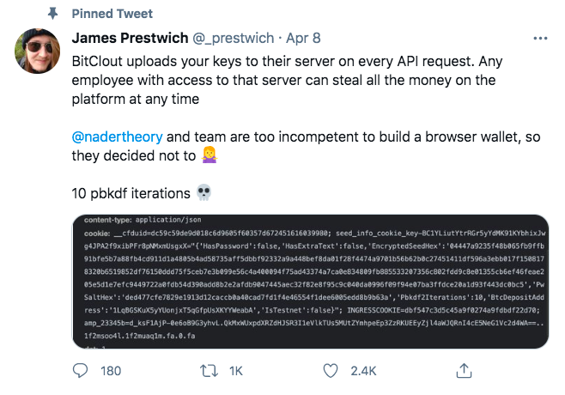The image size is (565, 395).
Task: Click the pushpin icon beside Pinned Tweet
Action: pos(53,14)
